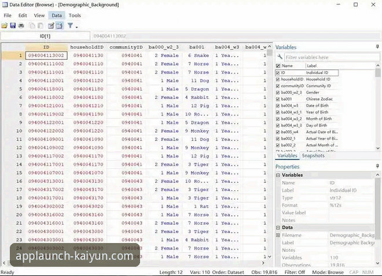Switch to the Snapshots tab

click(313, 156)
